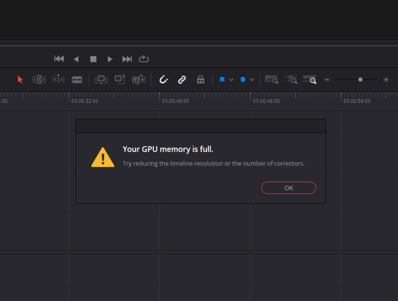This screenshot has height=301, width=398.
Task: Click the loop playback icon
Action: (144, 59)
